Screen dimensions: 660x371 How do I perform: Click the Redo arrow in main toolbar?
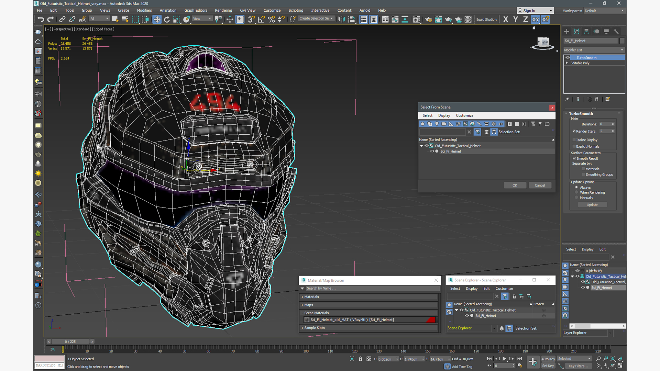tap(51, 19)
